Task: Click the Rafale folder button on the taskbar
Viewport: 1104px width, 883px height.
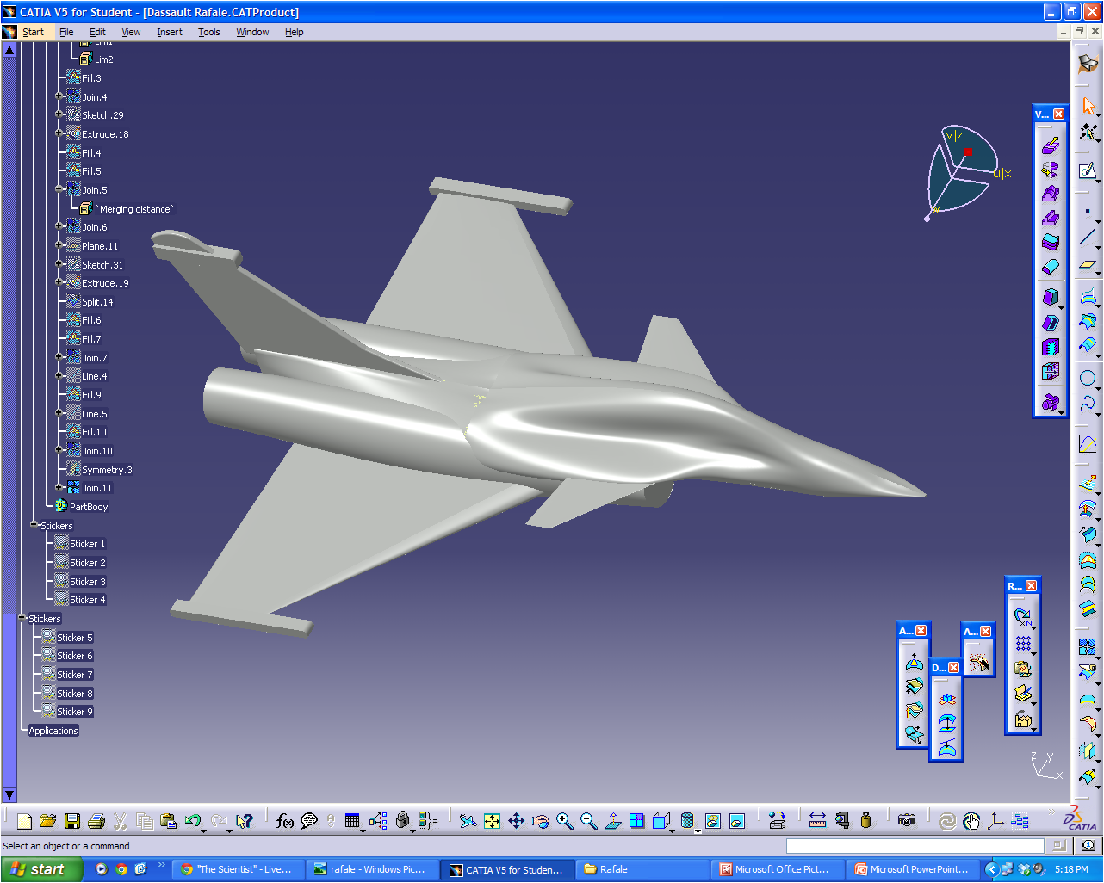Action: pos(642,869)
